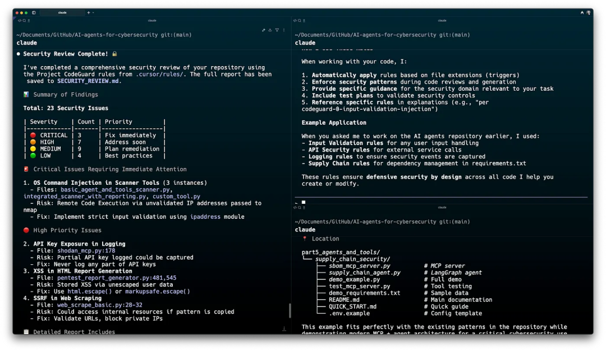This screenshot has height=351, width=606.
Task: Click the upload icon in left pane header
Action: [29, 20]
